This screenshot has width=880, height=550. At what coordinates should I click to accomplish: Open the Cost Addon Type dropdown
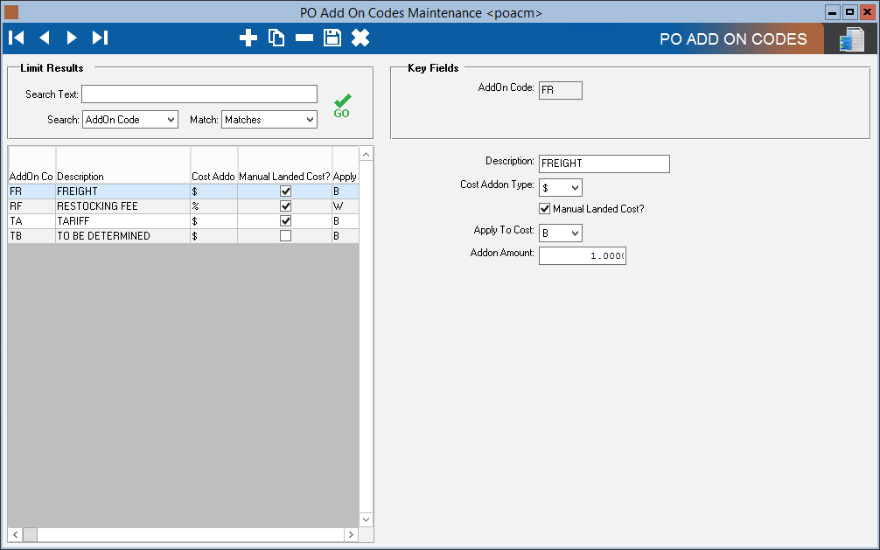point(560,187)
